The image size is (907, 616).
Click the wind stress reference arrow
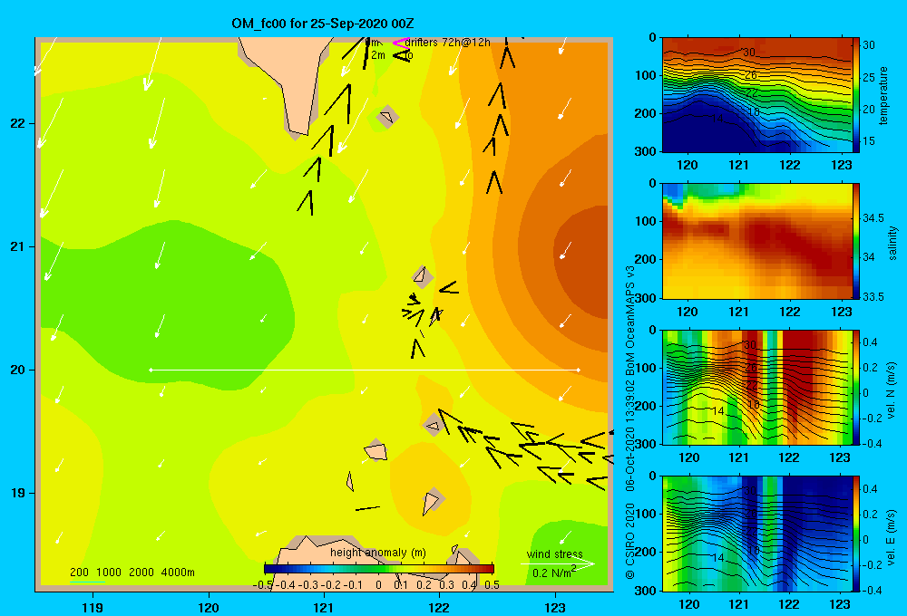click(558, 563)
